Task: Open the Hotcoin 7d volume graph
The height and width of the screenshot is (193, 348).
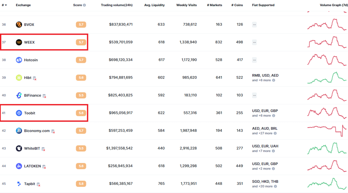Action: click(x=327, y=60)
